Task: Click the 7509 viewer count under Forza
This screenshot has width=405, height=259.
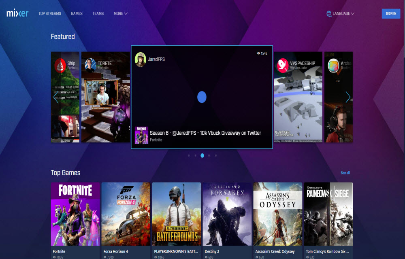Action: 109,257
